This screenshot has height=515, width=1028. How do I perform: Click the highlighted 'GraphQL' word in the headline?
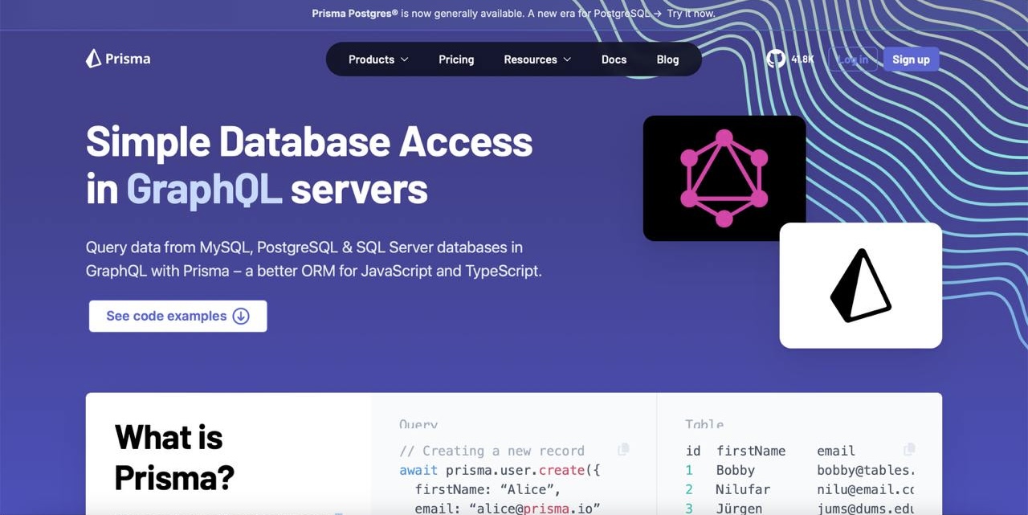(204, 190)
